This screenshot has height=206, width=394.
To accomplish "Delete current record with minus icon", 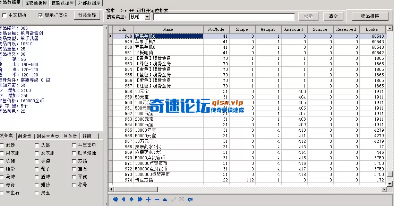I will [x=157, y=199].
